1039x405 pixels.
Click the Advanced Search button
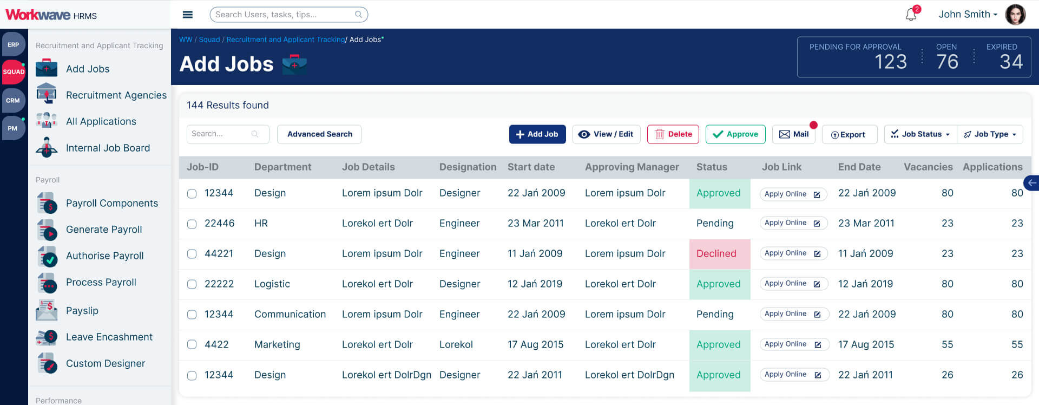tap(319, 134)
